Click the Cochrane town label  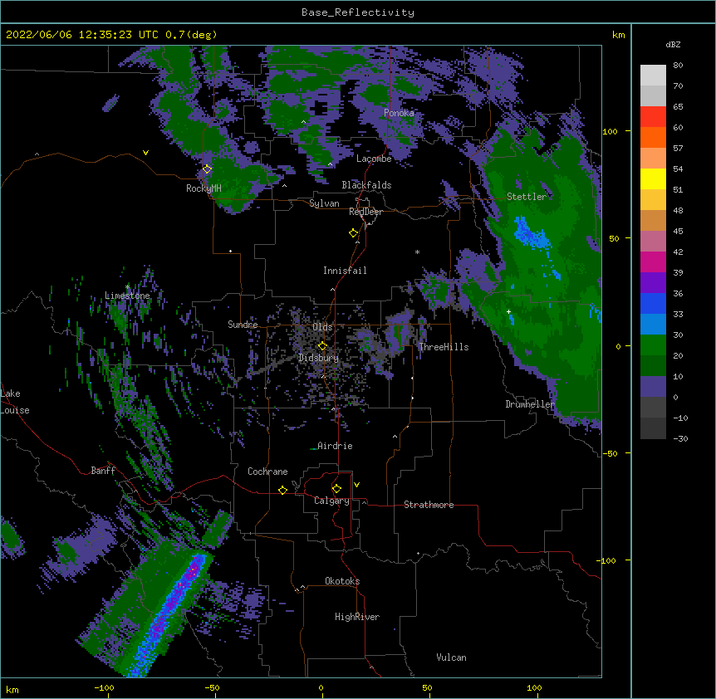pos(267,472)
